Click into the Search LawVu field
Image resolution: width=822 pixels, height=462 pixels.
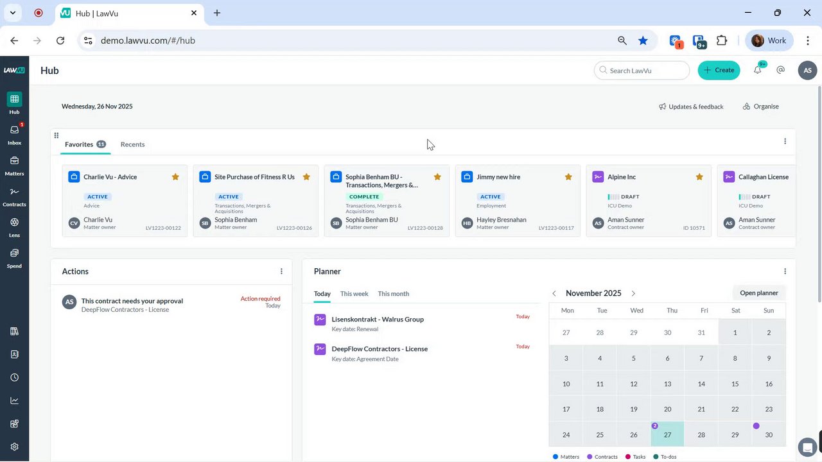click(x=642, y=71)
